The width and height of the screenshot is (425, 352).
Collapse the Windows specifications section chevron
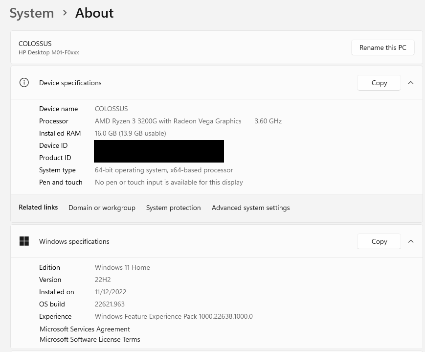click(x=411, y=241)
